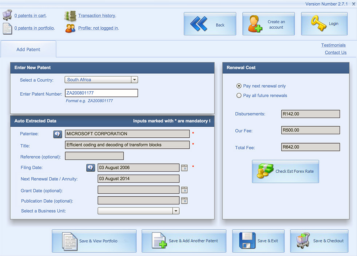
Task: Expand the Select a Business Unit dropdown
Action: click(138, 211)
